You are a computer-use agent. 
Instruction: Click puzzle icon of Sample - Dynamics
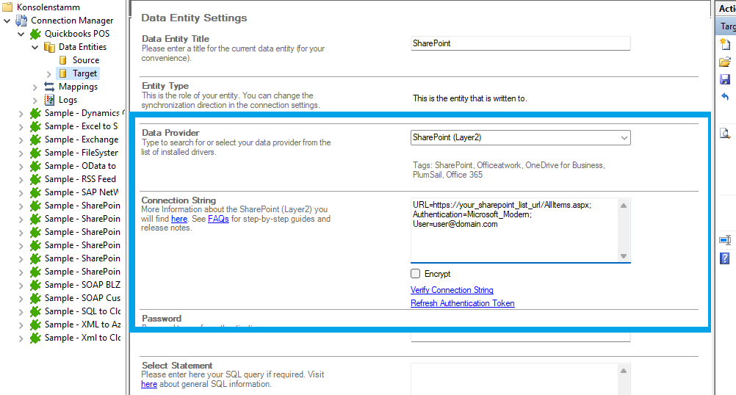[35, 113]
